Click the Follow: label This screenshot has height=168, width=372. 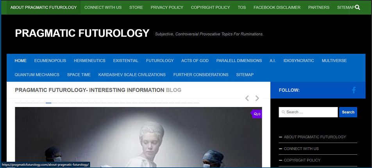(289, 90)
